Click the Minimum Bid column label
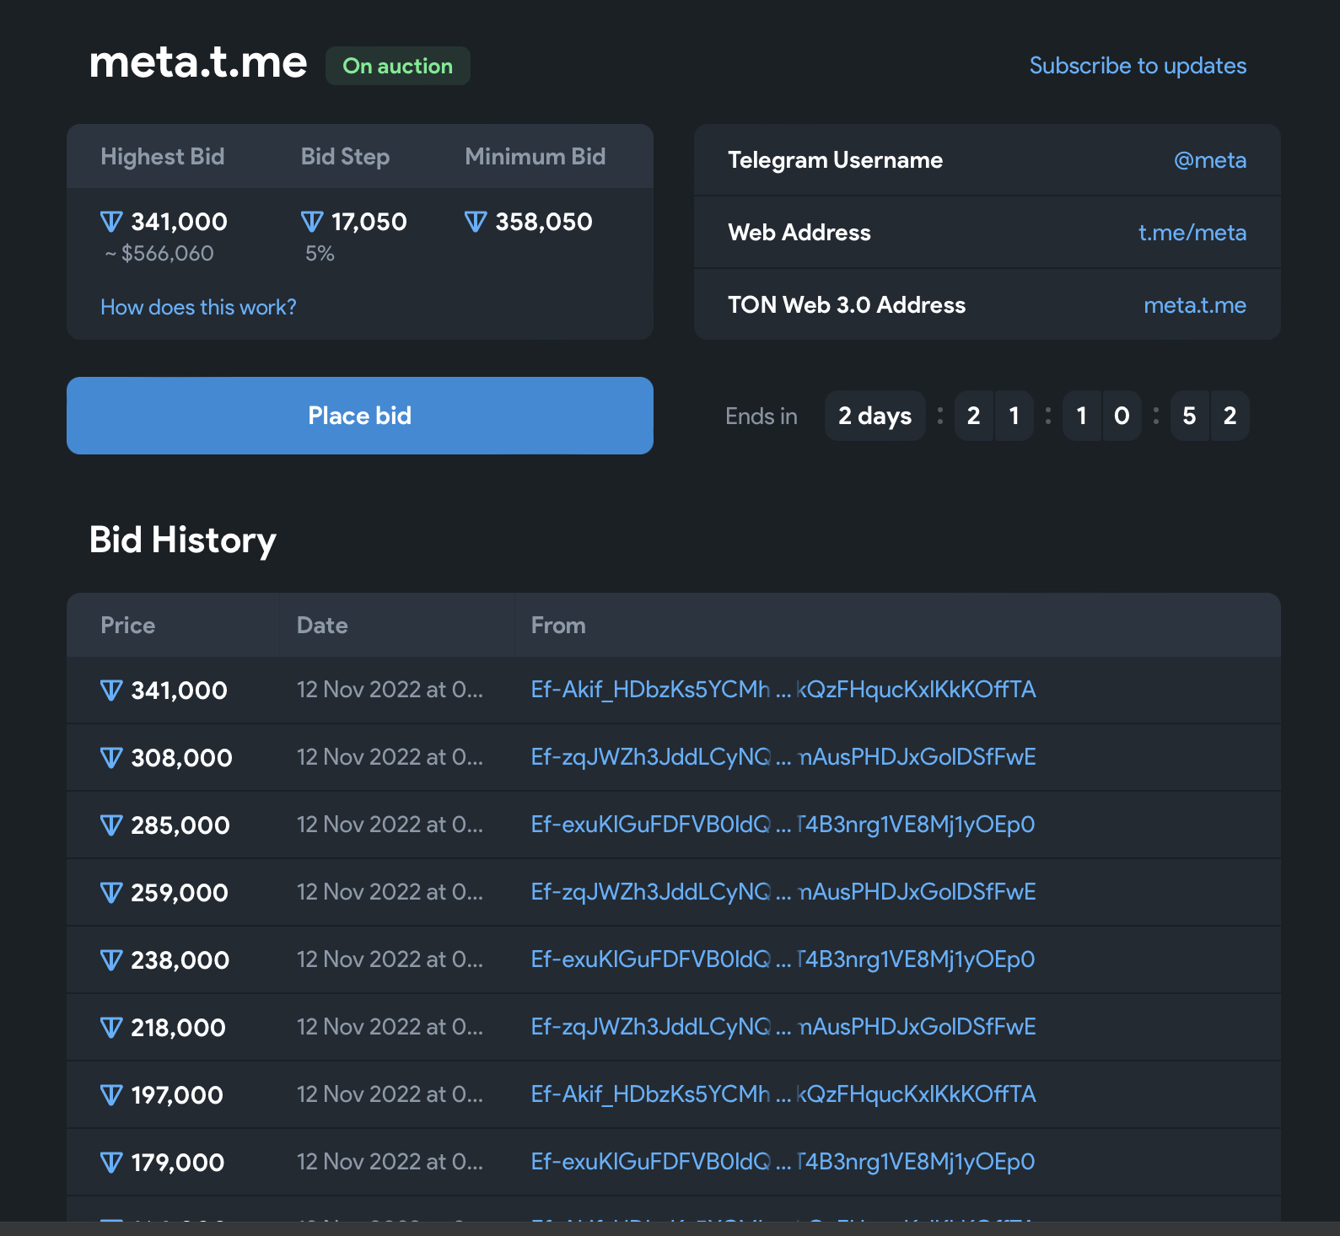 (535, 157)
